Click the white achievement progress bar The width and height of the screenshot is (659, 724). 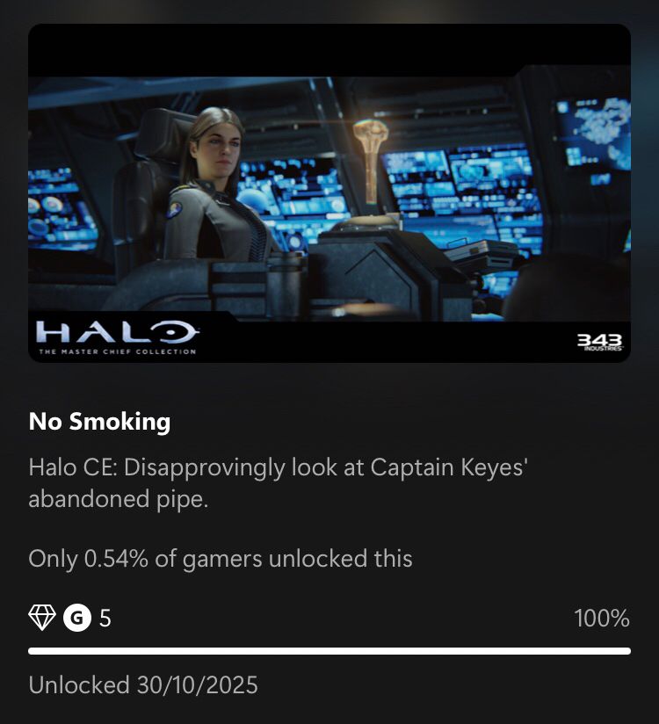(x=329, y=651)
